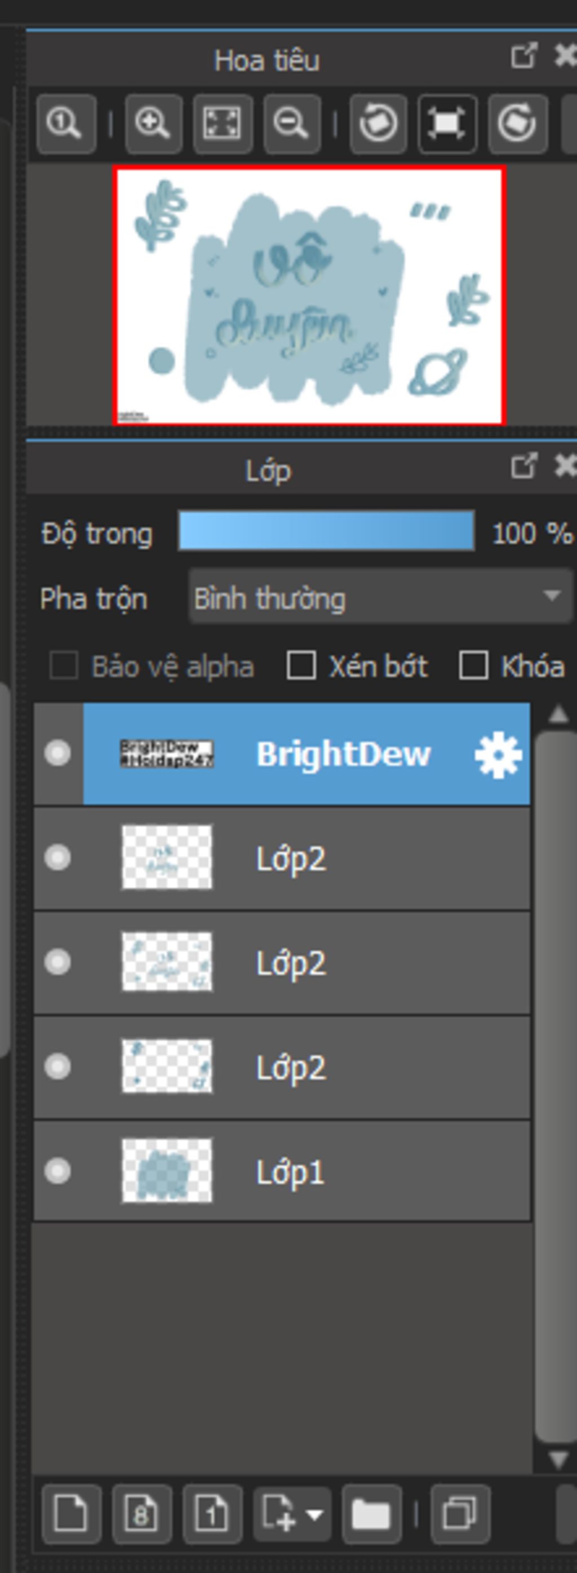The image size is (577, 1573).
Task: Enable the Xén bớt clipping checkbox
Action: pyautogui.click(x=301, y=666)
